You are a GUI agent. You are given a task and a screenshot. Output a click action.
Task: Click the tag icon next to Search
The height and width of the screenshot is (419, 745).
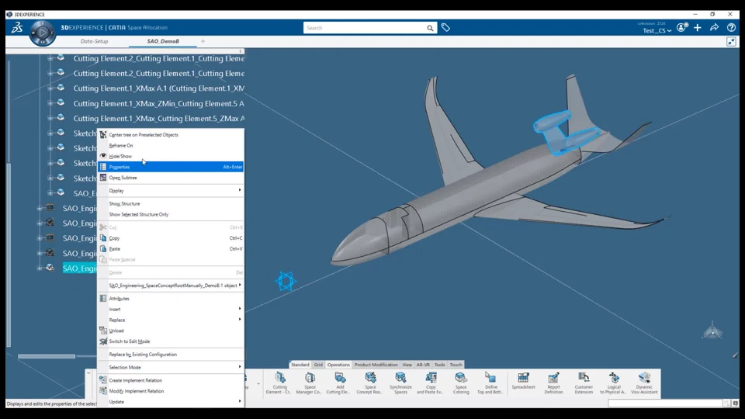click(x=445, y=28)
